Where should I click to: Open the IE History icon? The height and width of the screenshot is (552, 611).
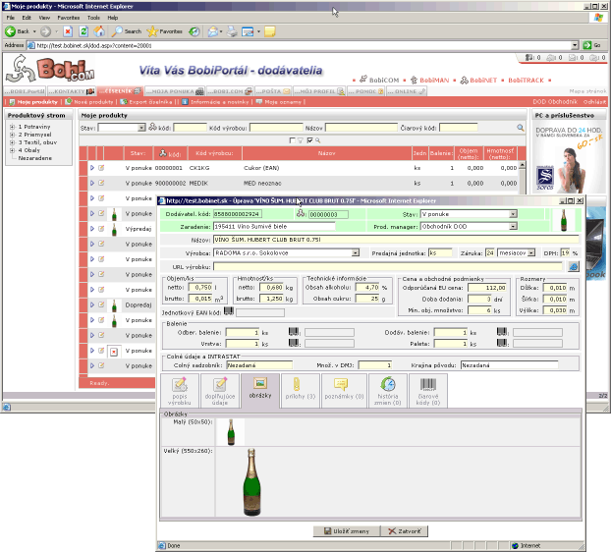tap(194, 31)
